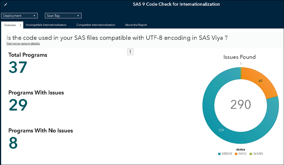The image size is (284, 165).
Task: Click the INFO legend color swatch
Action: tap(236, 154)
